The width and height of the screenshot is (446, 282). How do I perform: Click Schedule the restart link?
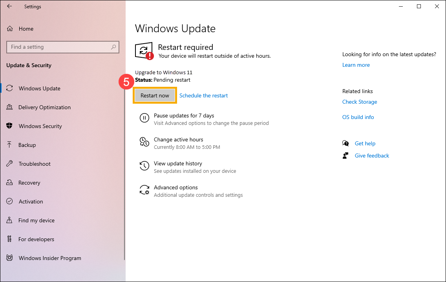(x=203, y=95)
